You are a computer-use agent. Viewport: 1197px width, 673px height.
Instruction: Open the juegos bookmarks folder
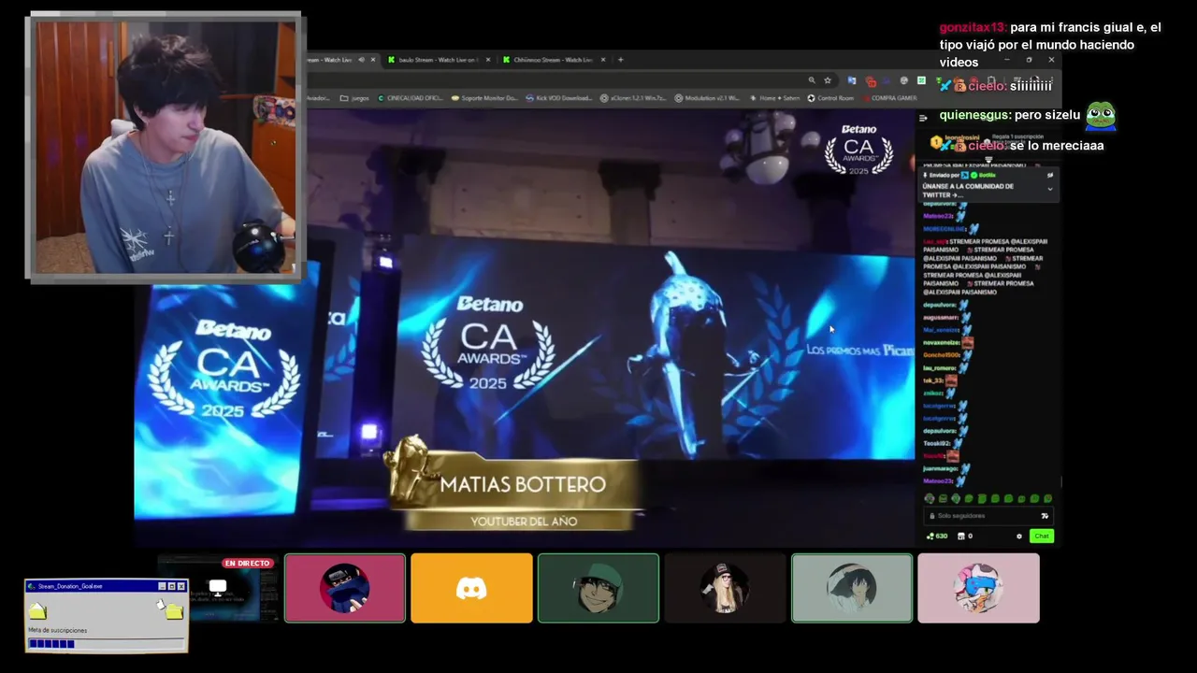(x=354, y=98)
